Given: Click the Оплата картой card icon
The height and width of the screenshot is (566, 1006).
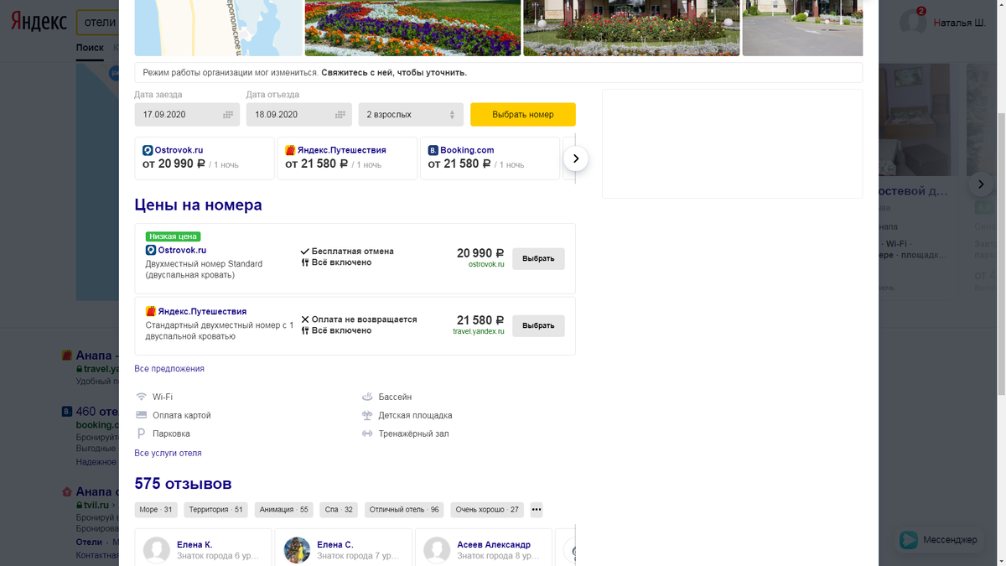Looking at the screenshot, I should coord(142,415).
